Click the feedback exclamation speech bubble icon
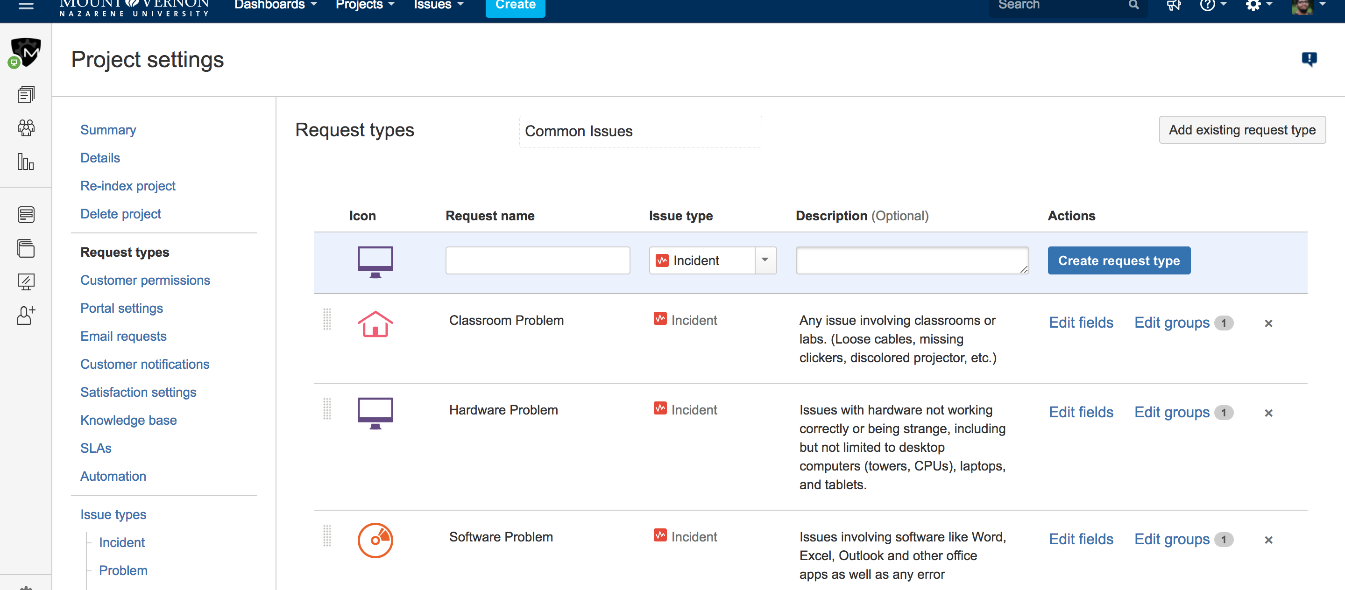Screen dimensions: 1345x590 pos(1309,59)
